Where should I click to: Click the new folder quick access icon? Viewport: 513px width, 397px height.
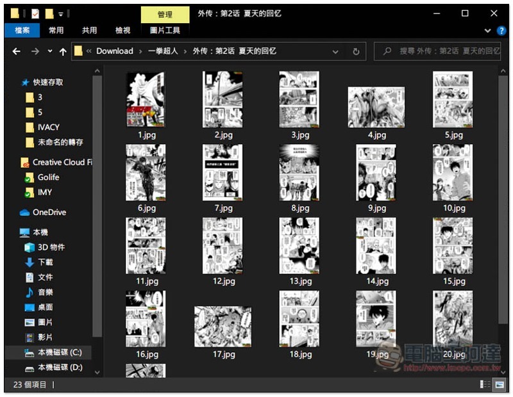point(49,13)
